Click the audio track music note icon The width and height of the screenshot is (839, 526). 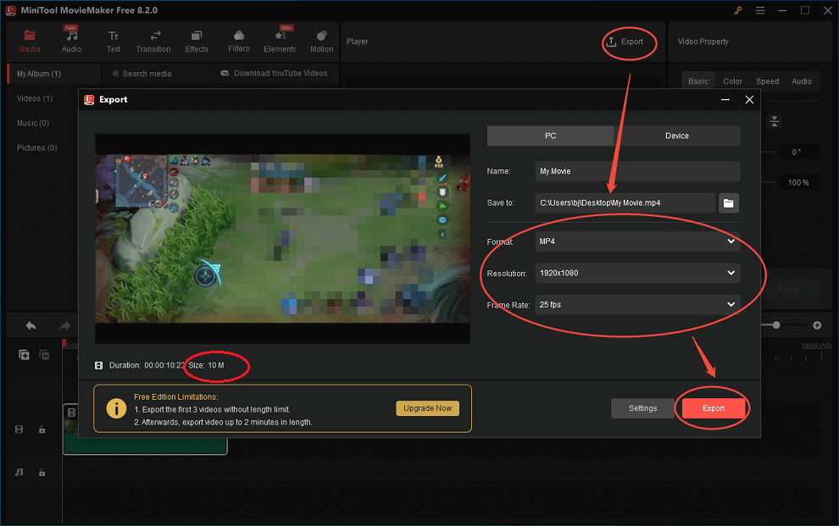(19, 472)
